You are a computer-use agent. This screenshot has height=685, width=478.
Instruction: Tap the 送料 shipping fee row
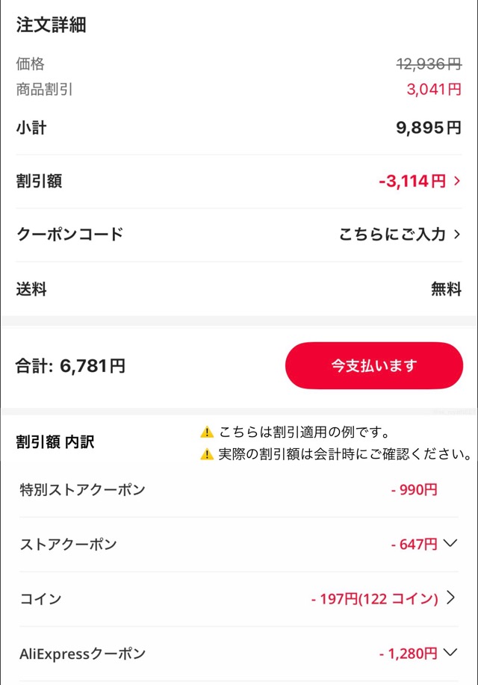(30, 288)
